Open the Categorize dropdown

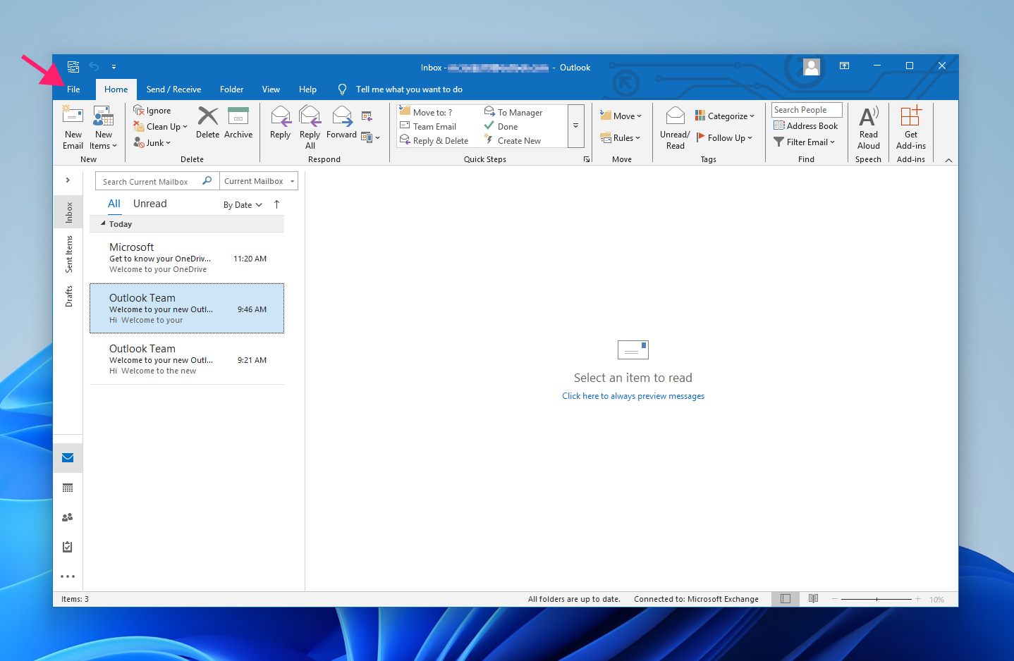(724, 116)
